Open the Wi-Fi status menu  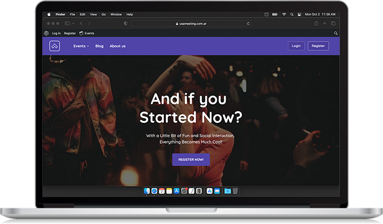point(284,15)
